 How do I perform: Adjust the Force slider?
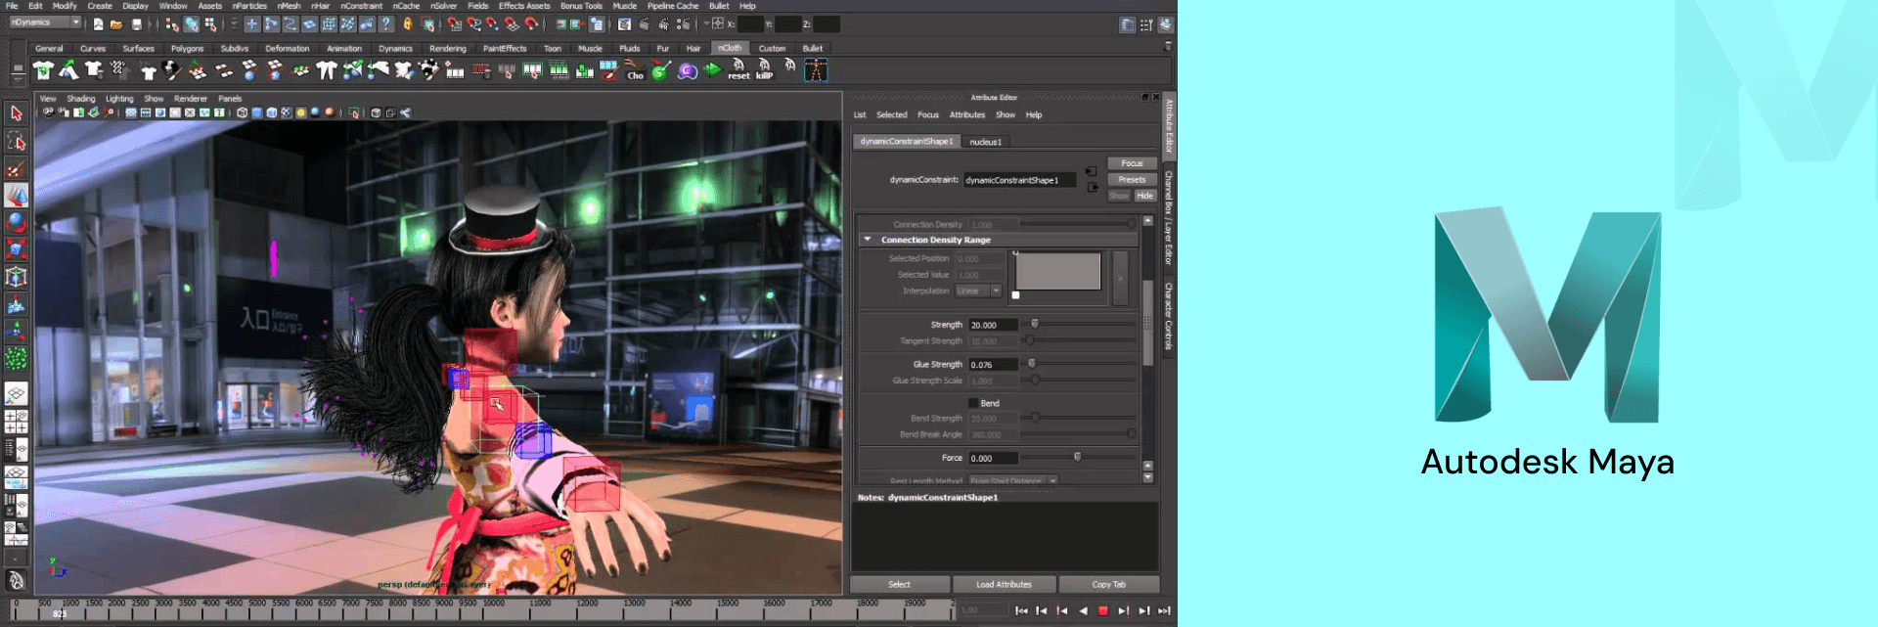point(1078,458)
